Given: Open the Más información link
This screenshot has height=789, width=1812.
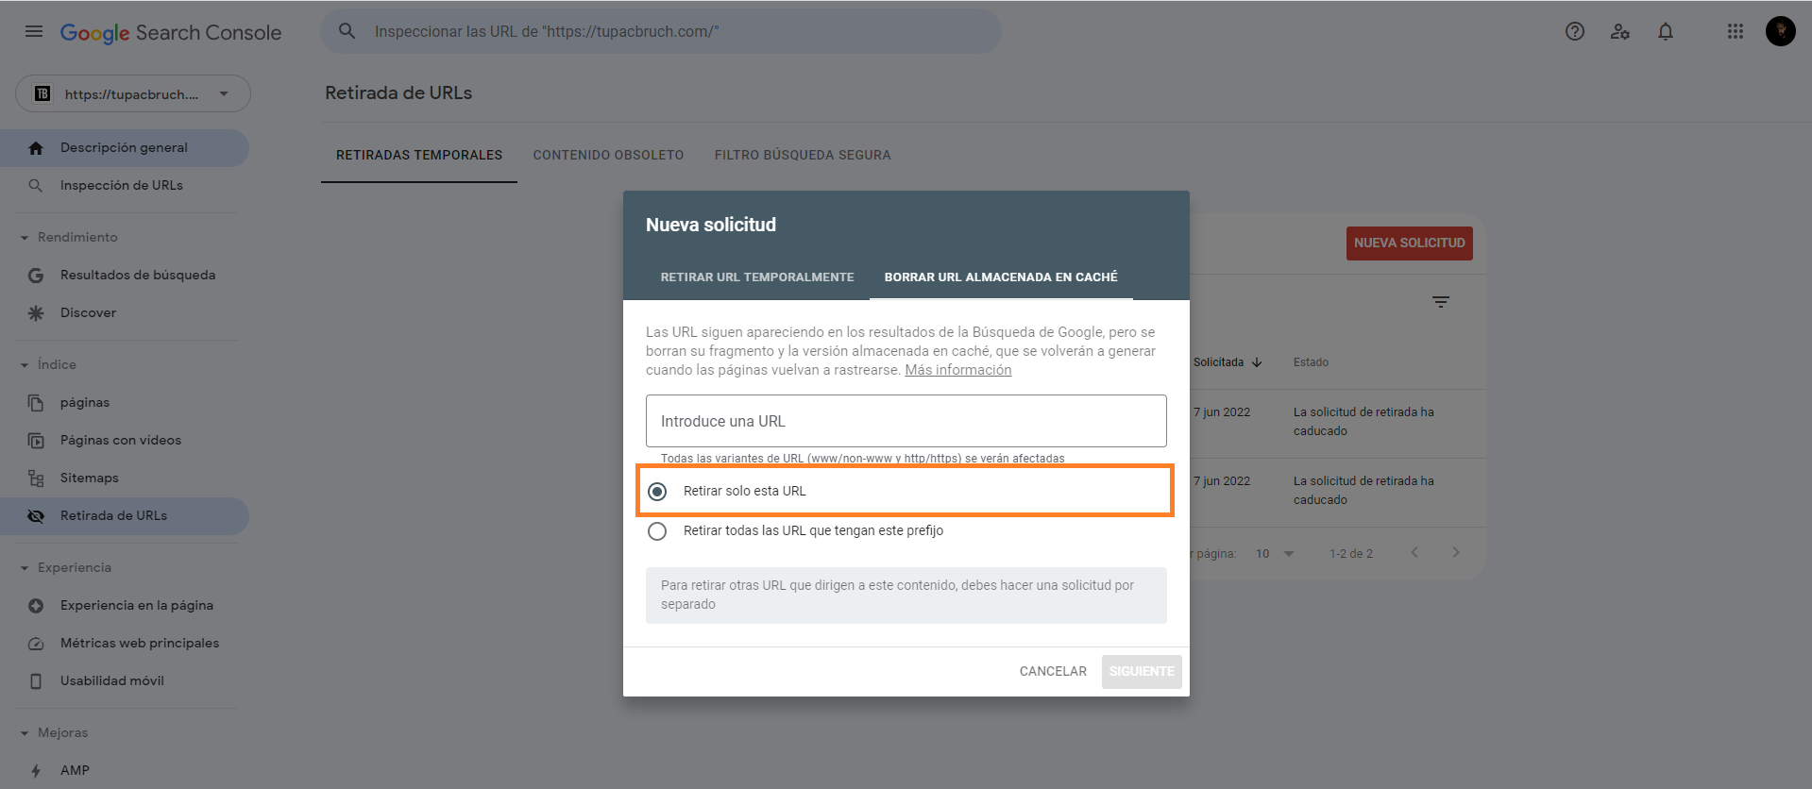Looking at the screenshot, I should [957, 369].
